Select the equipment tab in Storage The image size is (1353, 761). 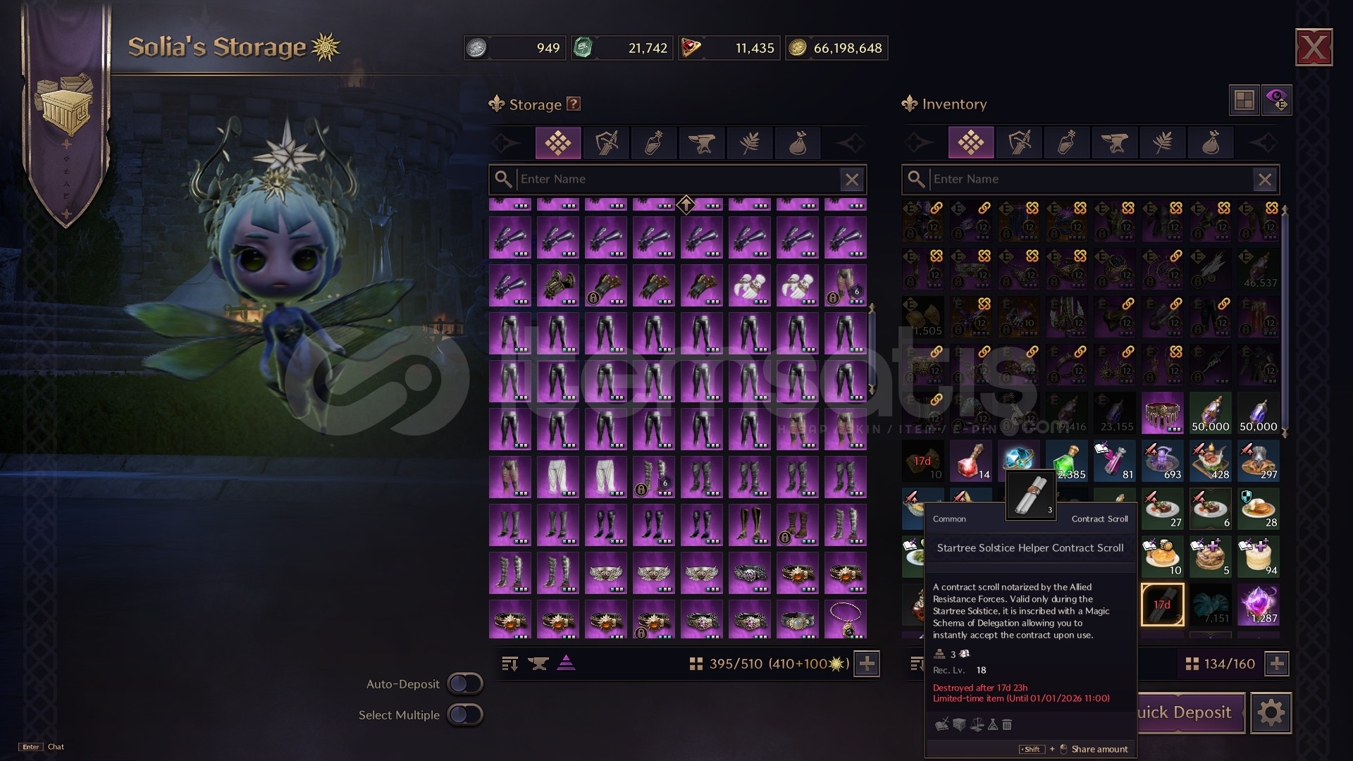[606, 143]
